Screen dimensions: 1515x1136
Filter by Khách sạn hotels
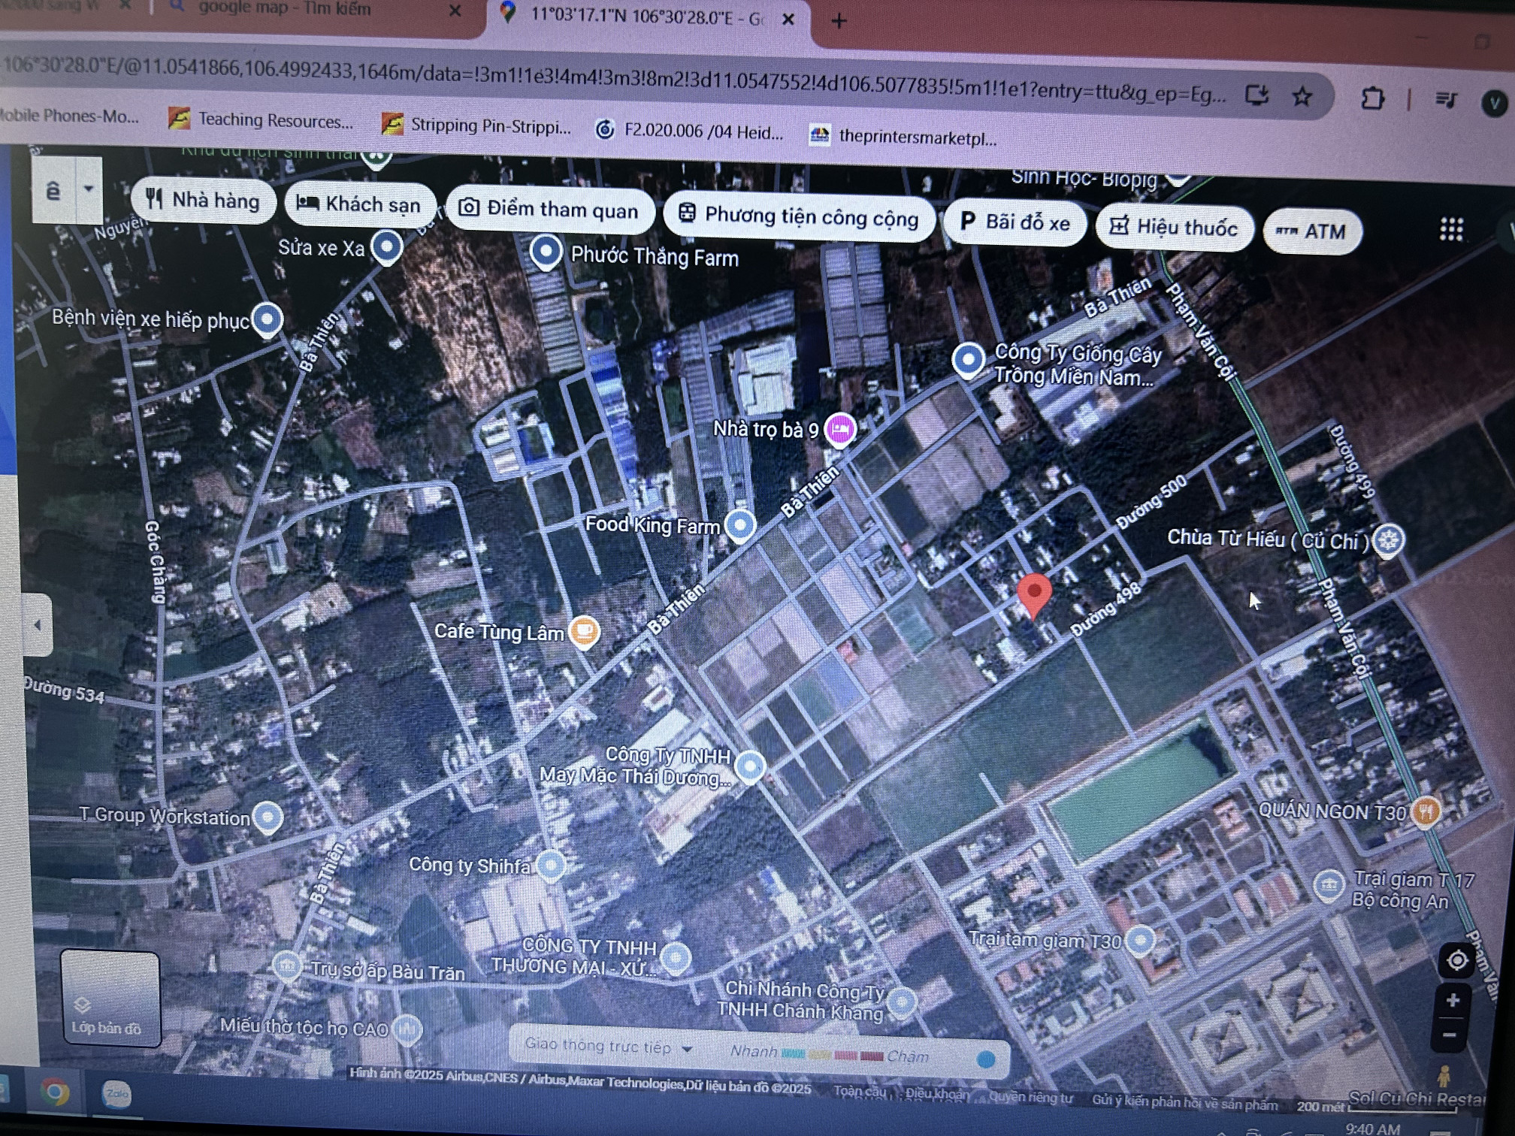[359, 204]
